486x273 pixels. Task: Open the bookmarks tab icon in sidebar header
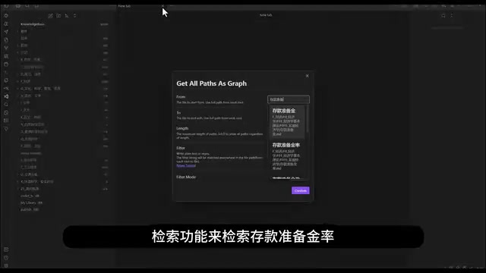36,6
